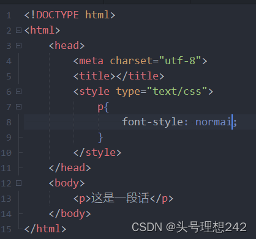Click the font-style property name
This screenshot has width=256, height=239.
tap(152, 122)
